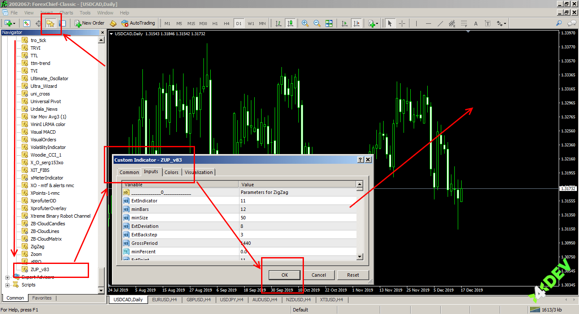Edit the ExtDeviation value 8

point(297,226)
